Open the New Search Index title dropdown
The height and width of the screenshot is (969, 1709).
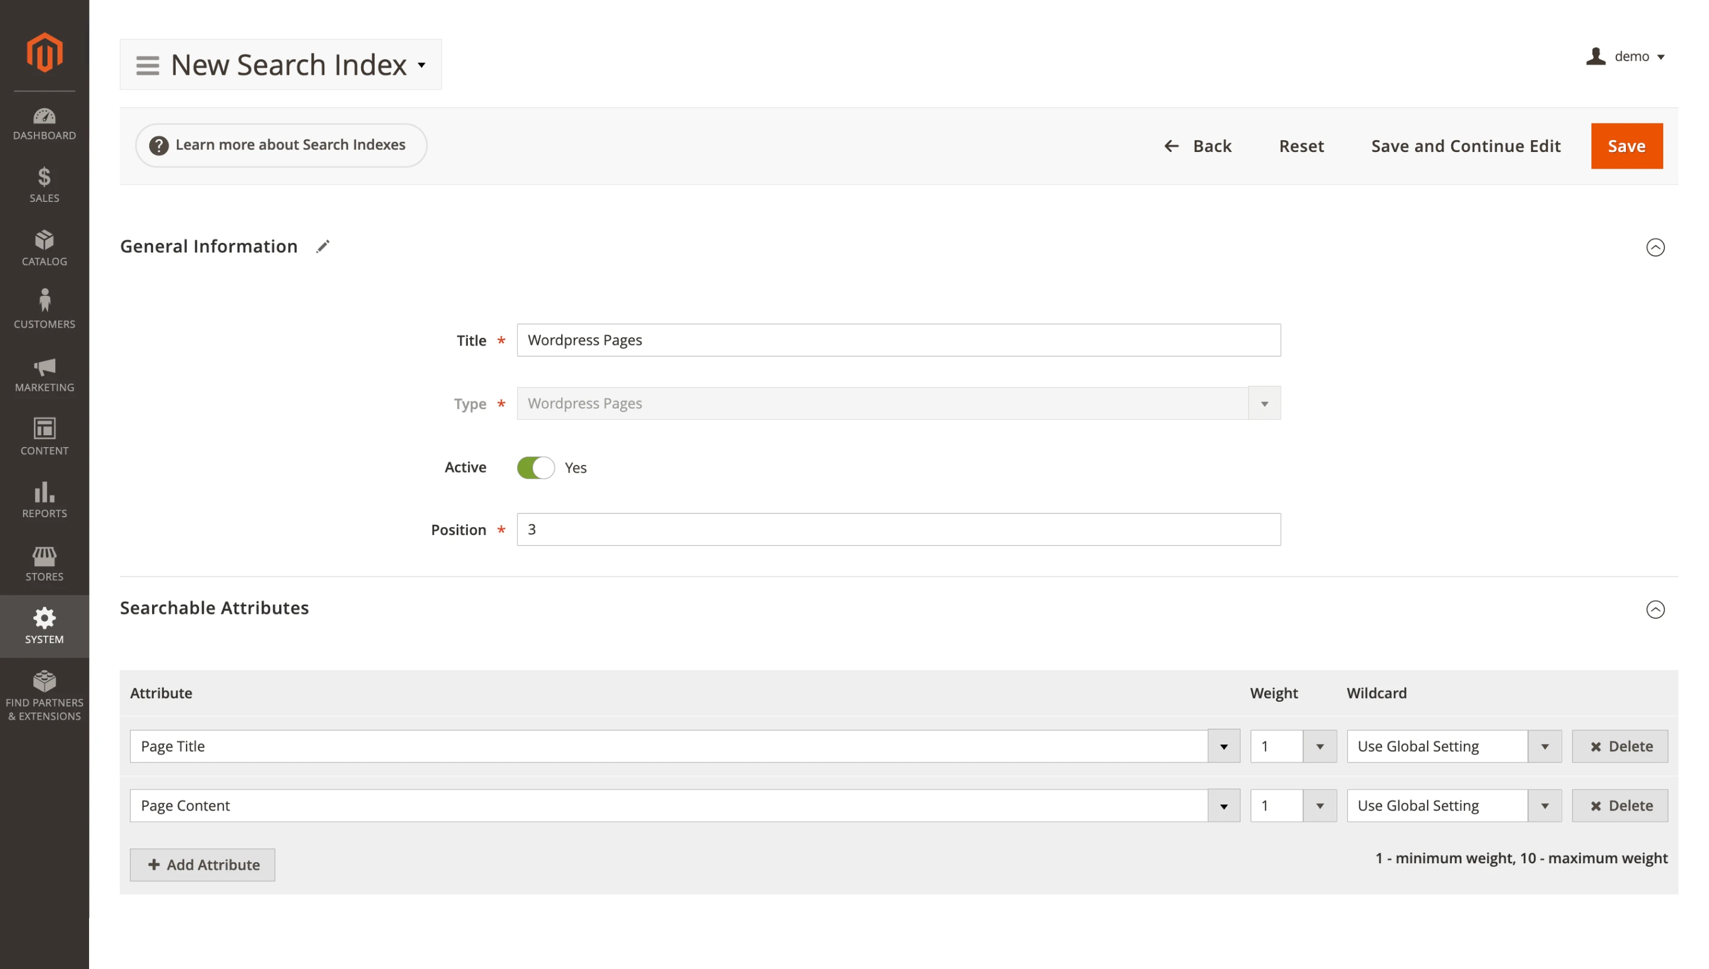421,65
